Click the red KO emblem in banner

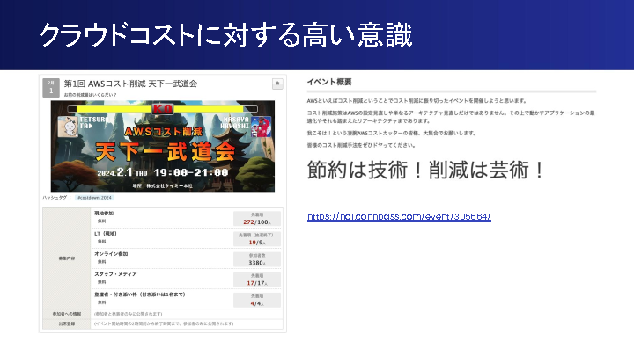coord(162,107)
